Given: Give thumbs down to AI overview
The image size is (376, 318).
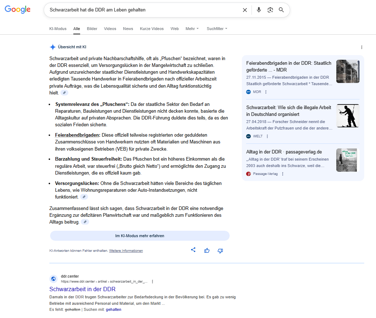Looking at the screenshot, I should (220, 250).
